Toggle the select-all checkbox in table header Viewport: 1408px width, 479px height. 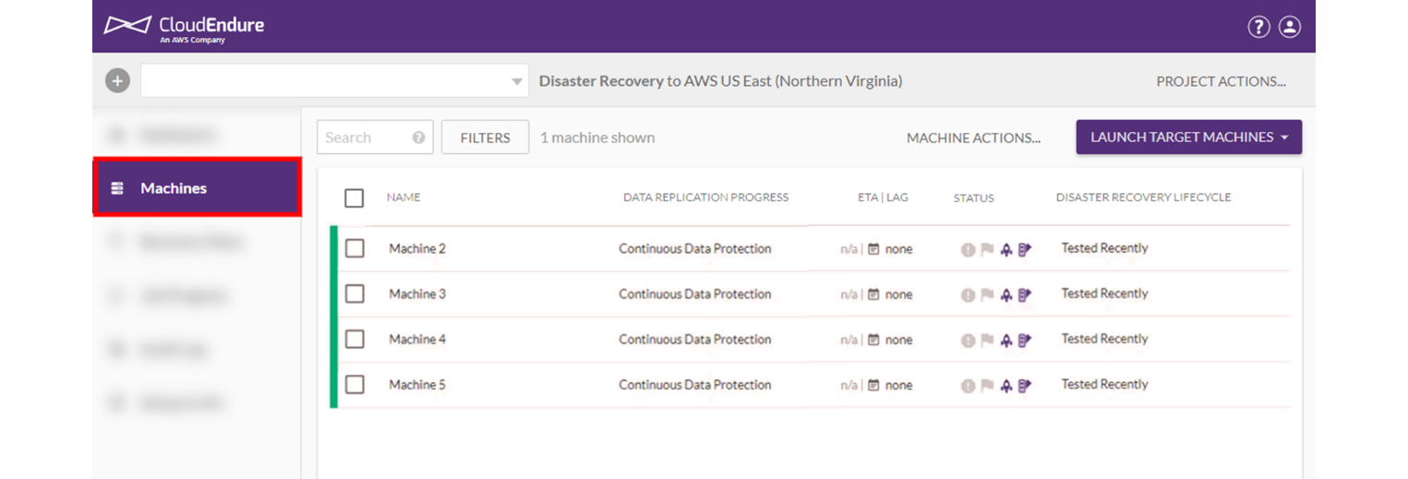[355, 198]
